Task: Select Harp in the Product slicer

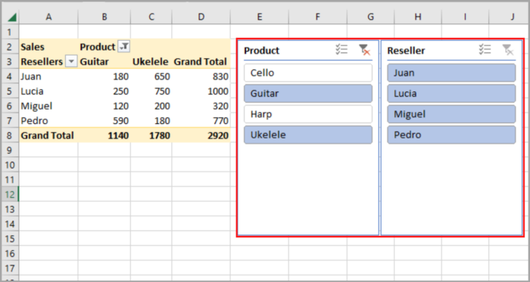Action: (308, 114)
